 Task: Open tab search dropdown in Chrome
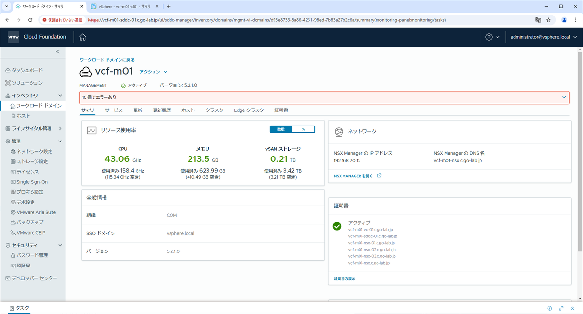6,6
